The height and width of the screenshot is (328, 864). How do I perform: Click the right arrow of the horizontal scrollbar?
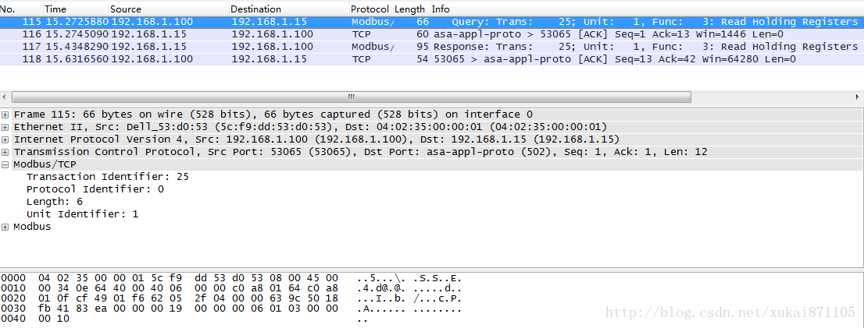pyautogui.click(x=859, y=97)
